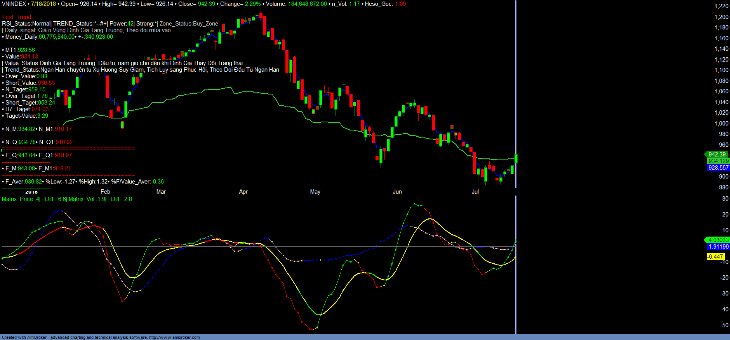Screen dimensions: 730x340
Task: Click the green 4.03033 indicator value tag
Action: coord(718,240)
